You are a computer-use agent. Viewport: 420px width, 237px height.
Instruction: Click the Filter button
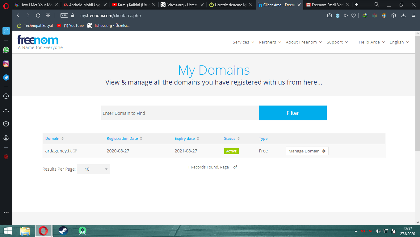[293, 113]
